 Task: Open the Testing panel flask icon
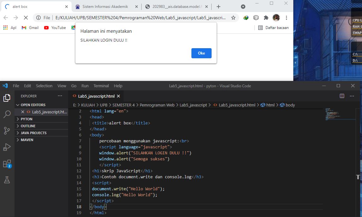7,180
